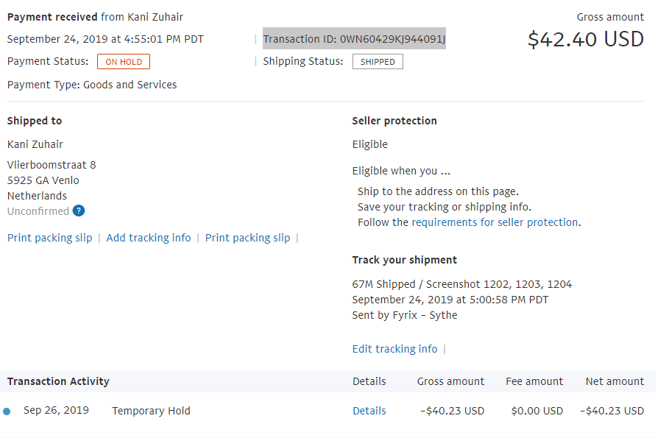Click the Sep 26, 2019 date entry
Viewport: 666px width, 438px height.
56,410
